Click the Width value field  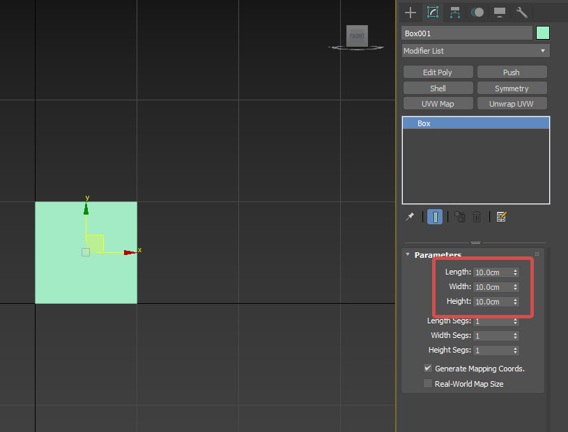(492, 287)
